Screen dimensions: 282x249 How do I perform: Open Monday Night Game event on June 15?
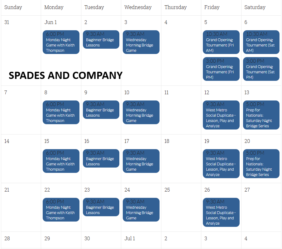tap(61, 161)
